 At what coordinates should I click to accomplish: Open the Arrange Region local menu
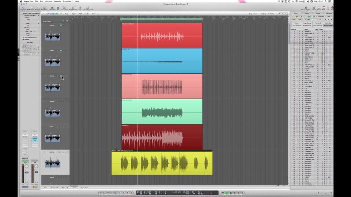click(x=74, y=14)
